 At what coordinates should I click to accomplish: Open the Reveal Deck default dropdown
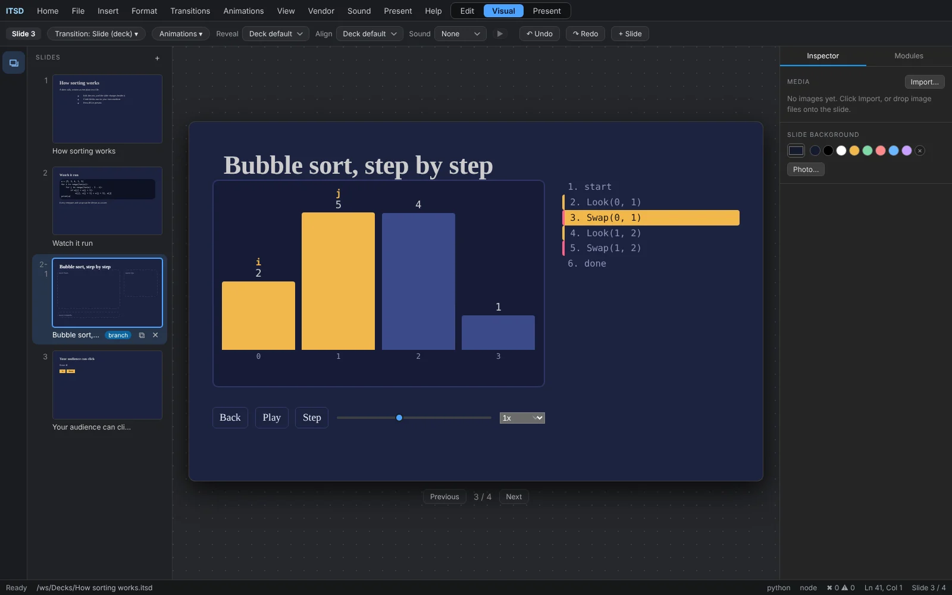click(x=275, y=34)
